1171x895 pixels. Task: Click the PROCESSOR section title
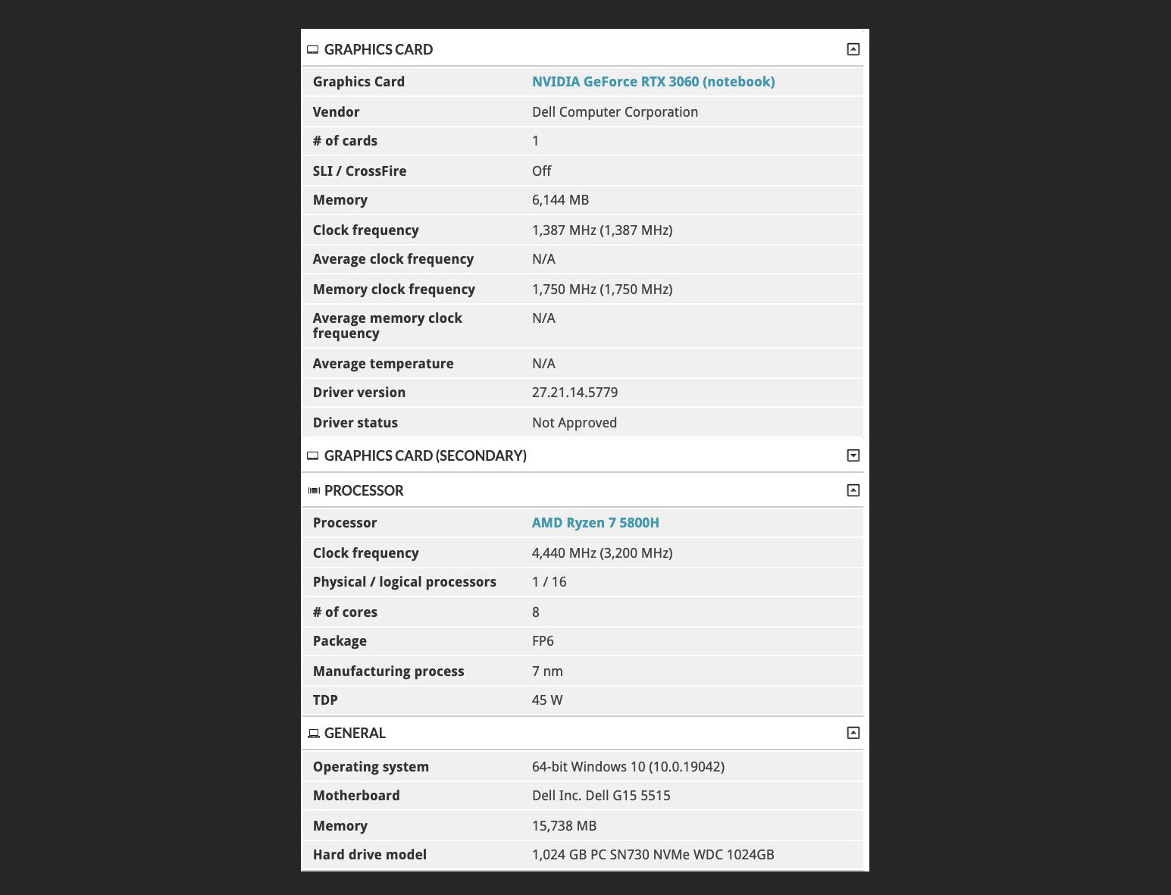364,491
